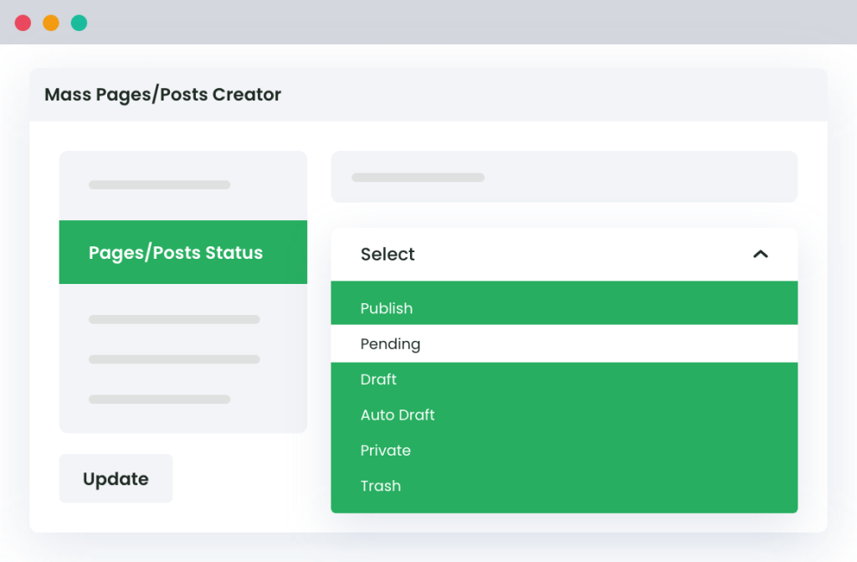Choose Auto Draft from the status list
This screenshot has height=562, width=857.
[564, 415]
